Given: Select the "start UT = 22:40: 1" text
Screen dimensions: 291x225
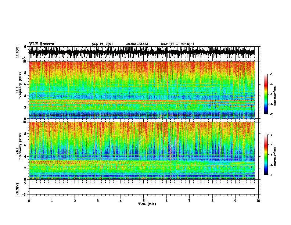Looking at the screenshot, I should [x=177, y=44].
